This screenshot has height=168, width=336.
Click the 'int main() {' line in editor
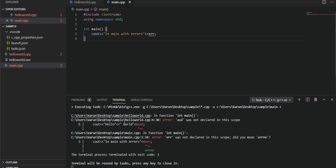[95, 29]
